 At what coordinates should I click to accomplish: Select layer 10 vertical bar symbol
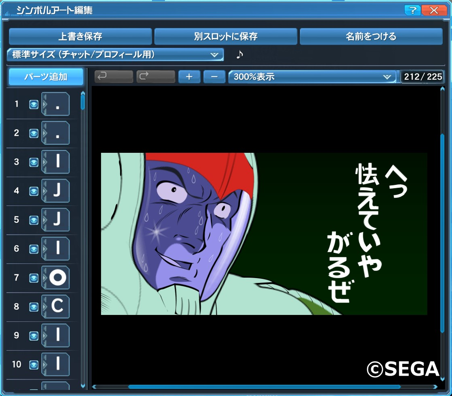56,364
